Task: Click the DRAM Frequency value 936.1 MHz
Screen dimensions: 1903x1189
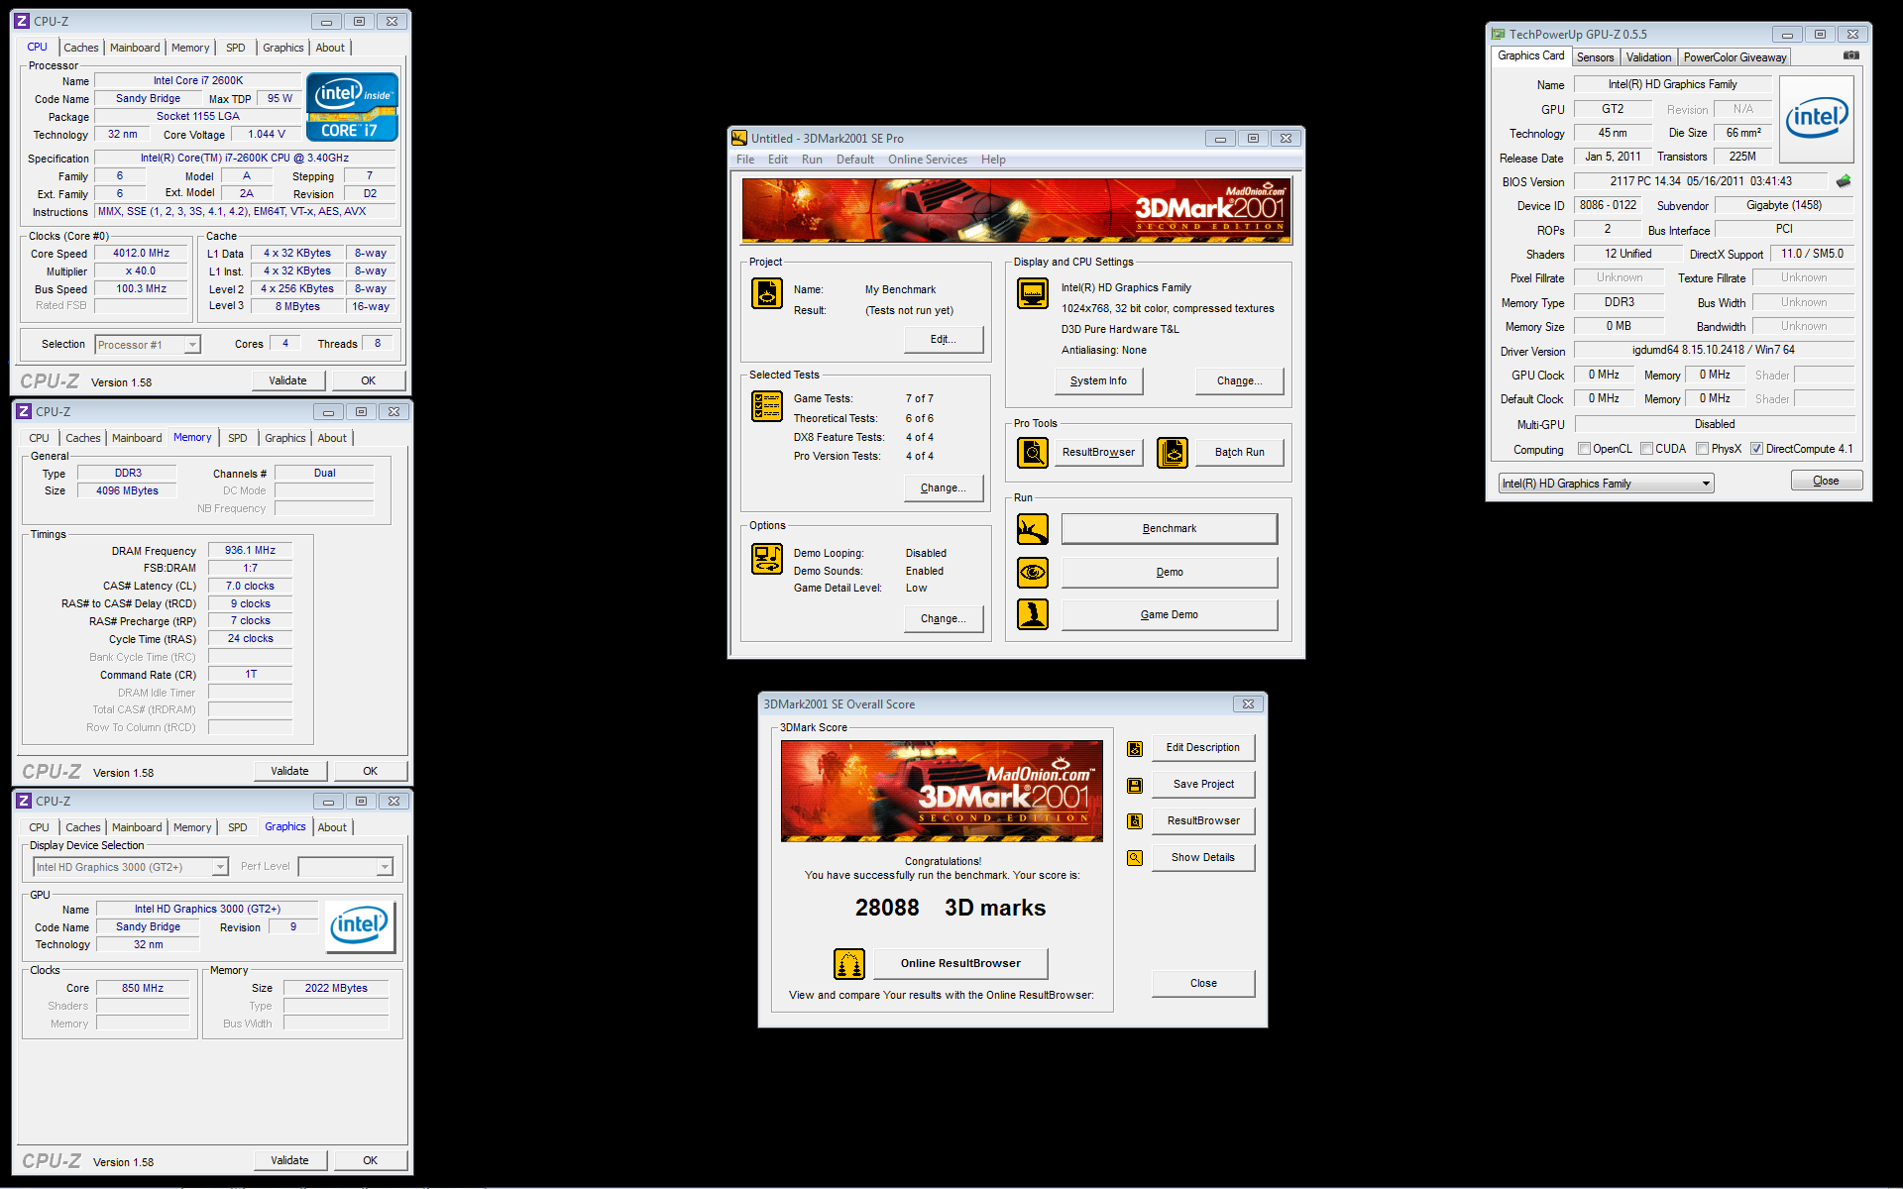Action: pyautogui.click(x=250, y=550)
